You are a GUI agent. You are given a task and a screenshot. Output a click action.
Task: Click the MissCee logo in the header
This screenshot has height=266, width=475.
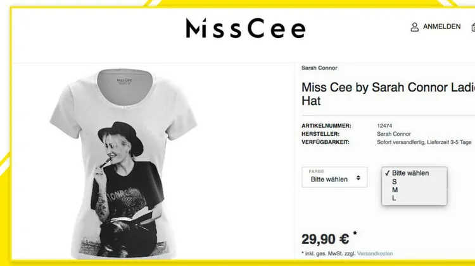246,28
